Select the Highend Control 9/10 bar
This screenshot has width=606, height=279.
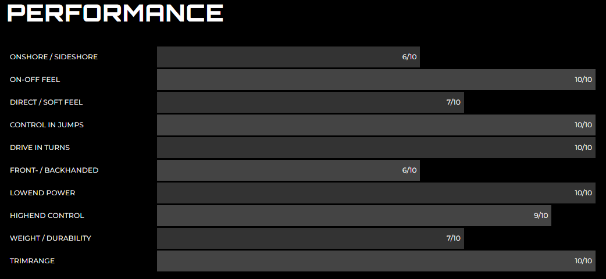click(x=354, y=216)
